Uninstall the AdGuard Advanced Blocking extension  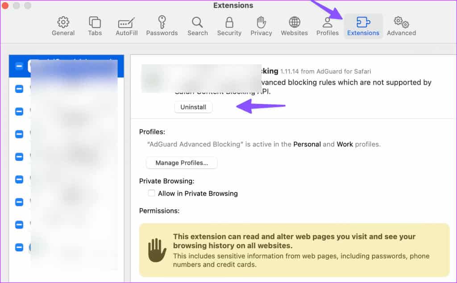(x=193, y=107)
